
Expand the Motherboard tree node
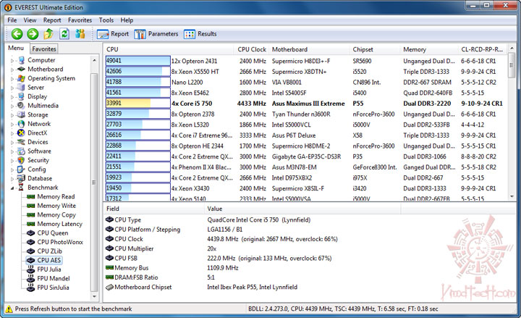(x=12, y=70)
